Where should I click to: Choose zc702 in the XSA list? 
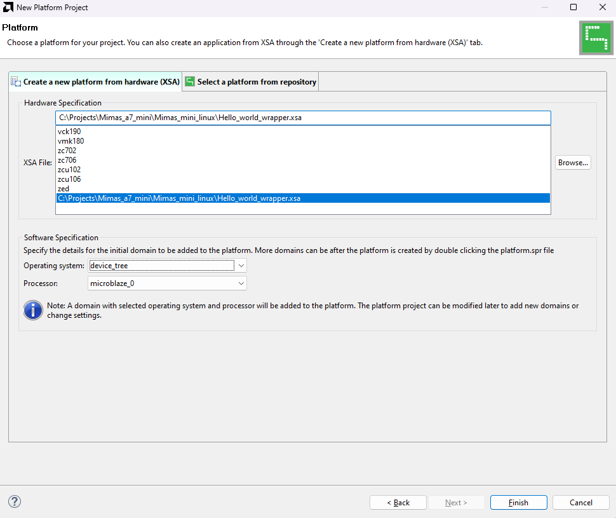(67, 151)
